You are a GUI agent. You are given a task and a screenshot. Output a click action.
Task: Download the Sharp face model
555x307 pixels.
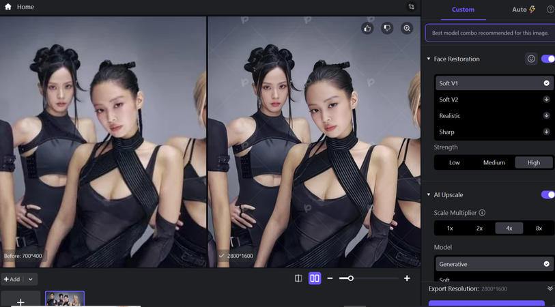547,132
